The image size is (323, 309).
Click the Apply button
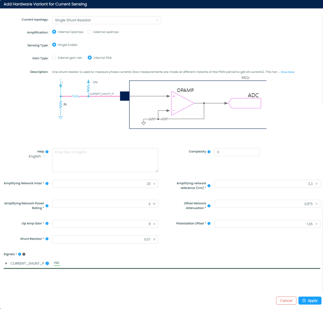[x=310, y=301]
